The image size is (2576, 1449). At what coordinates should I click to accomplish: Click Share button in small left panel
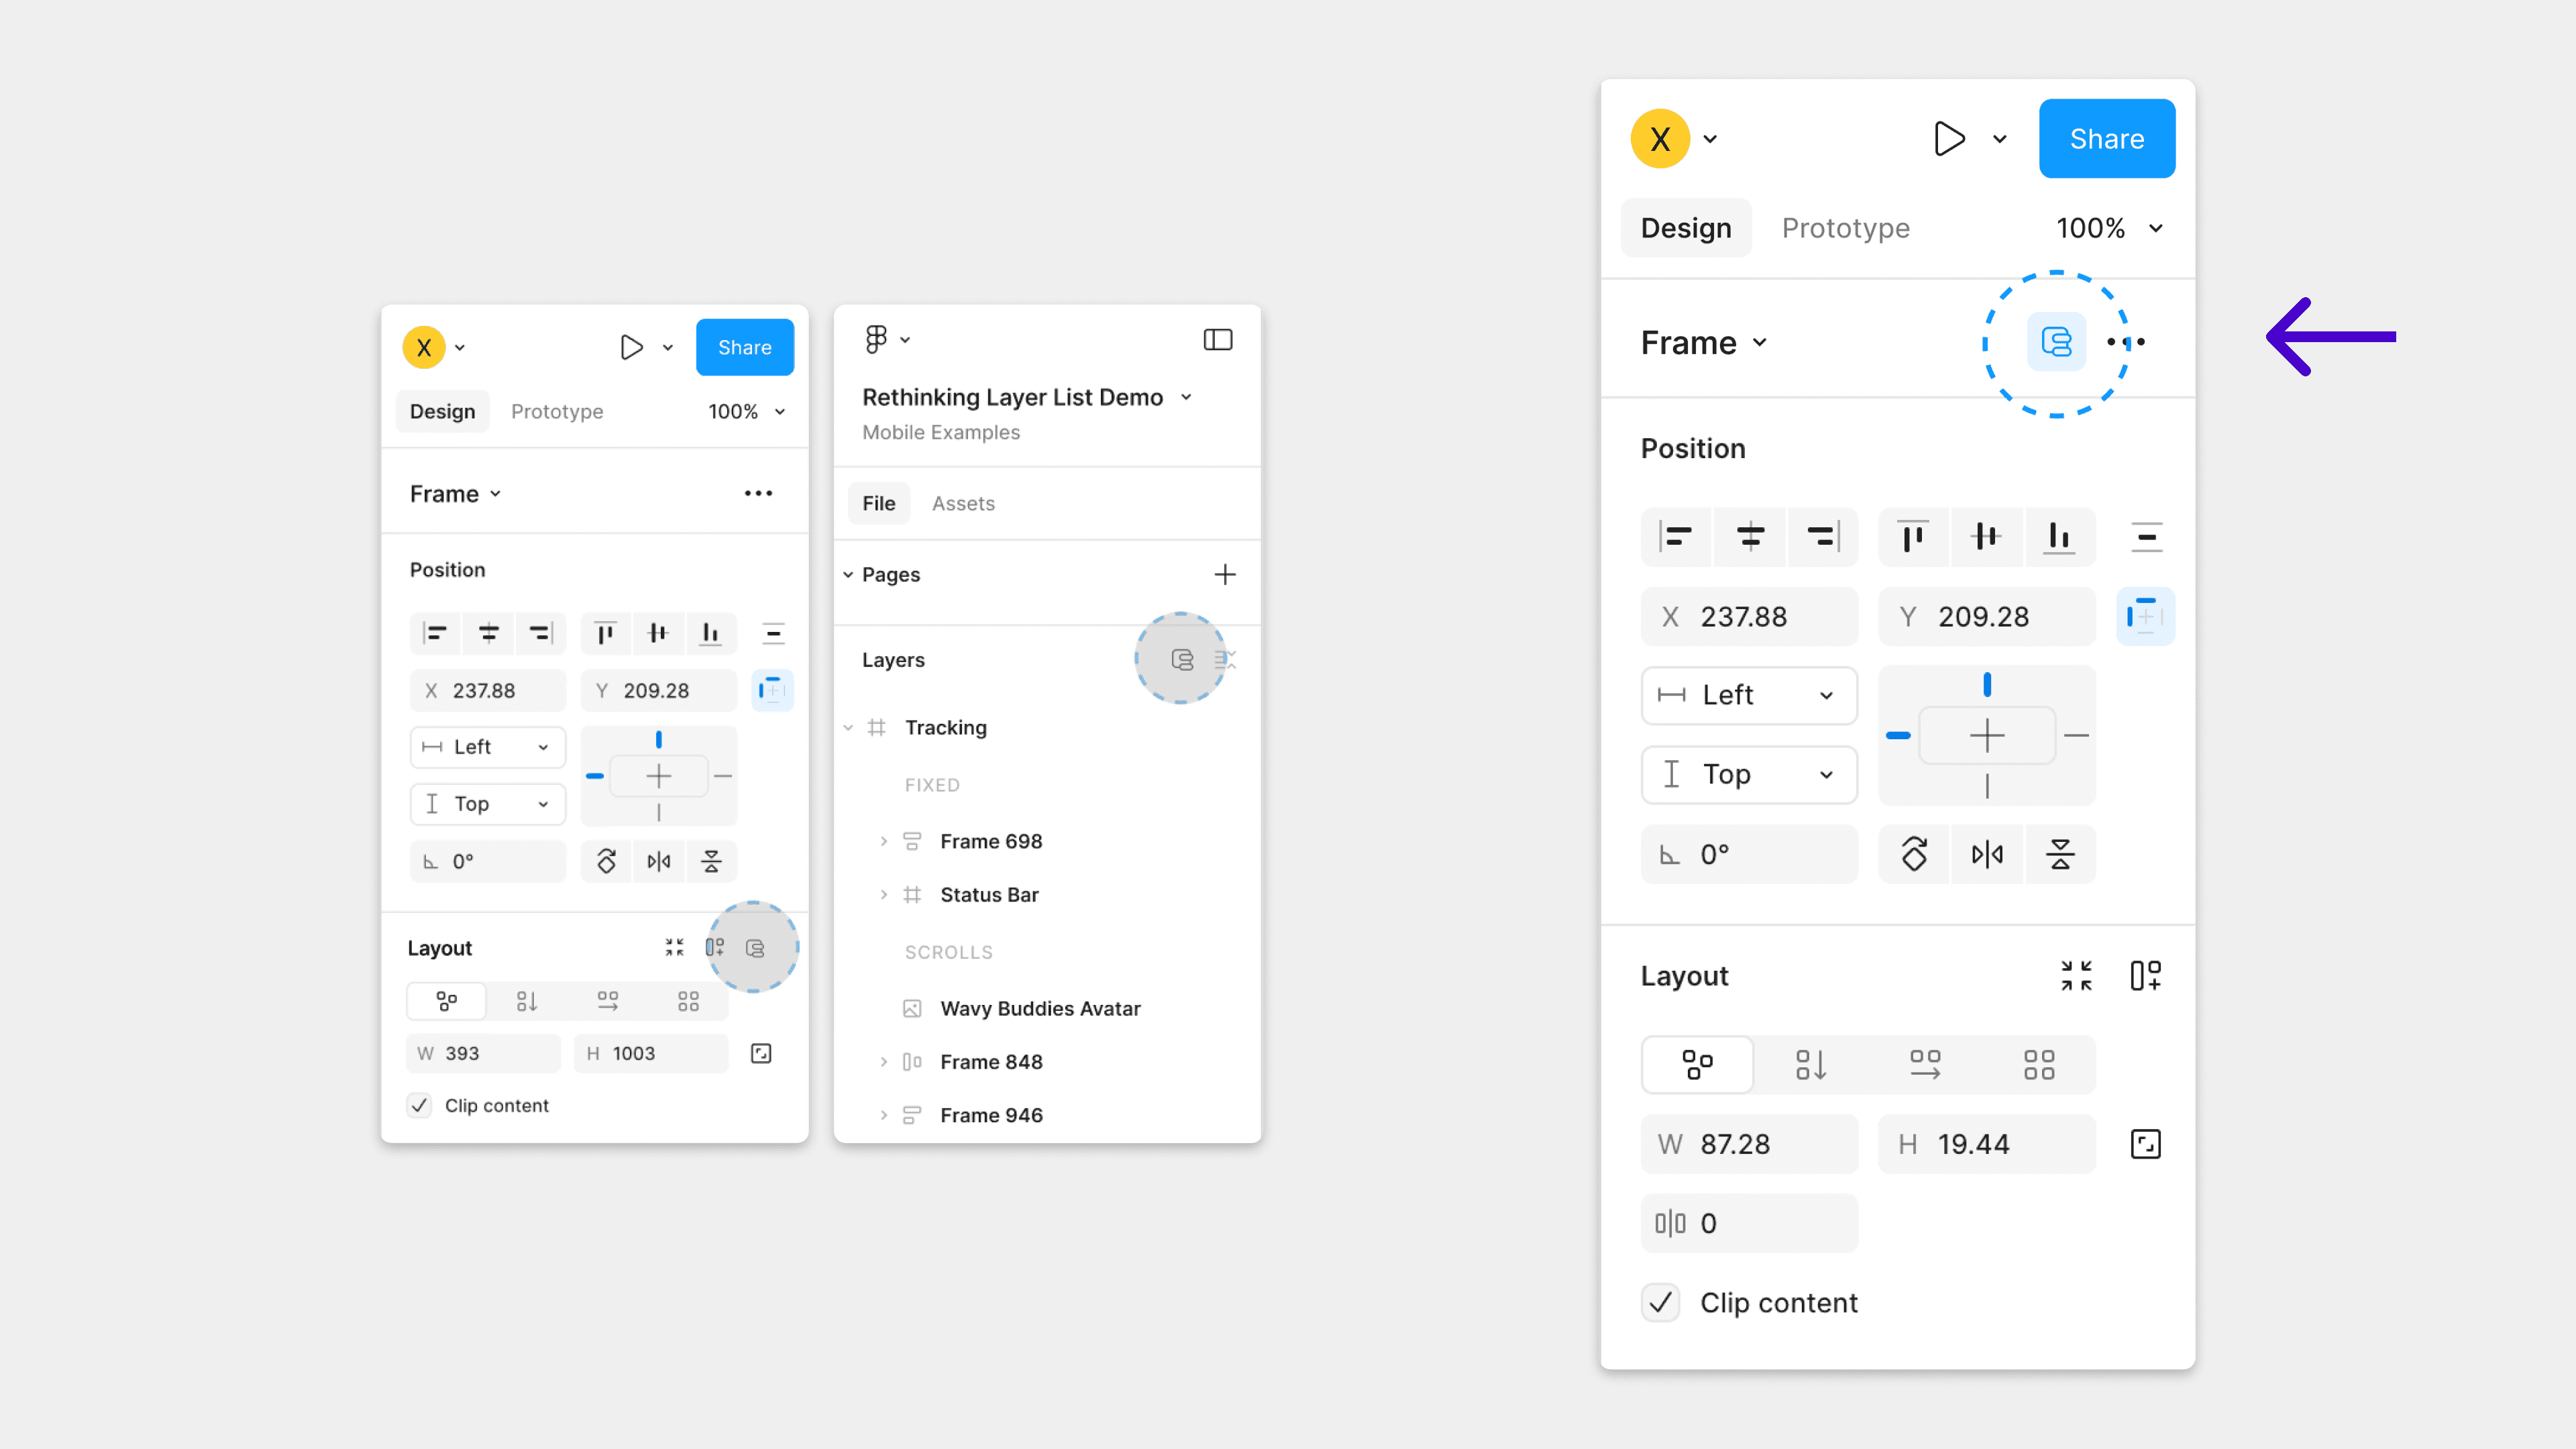click(x=744, y=348)
